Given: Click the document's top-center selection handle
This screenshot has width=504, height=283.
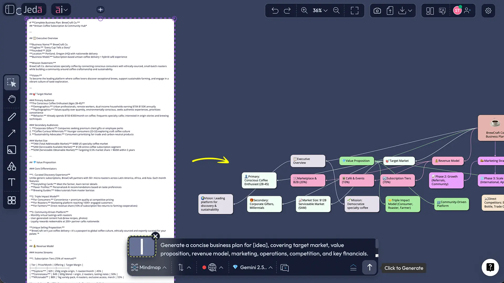Looking at the screenshot, I should 101,19.
